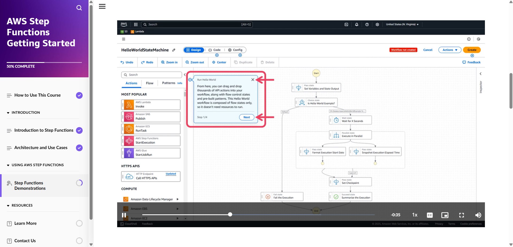
Task: Click the states browser Search field
Action: point(152,75)
